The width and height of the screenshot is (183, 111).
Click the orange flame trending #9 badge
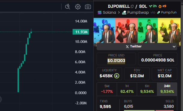click(x=162, y=6)
